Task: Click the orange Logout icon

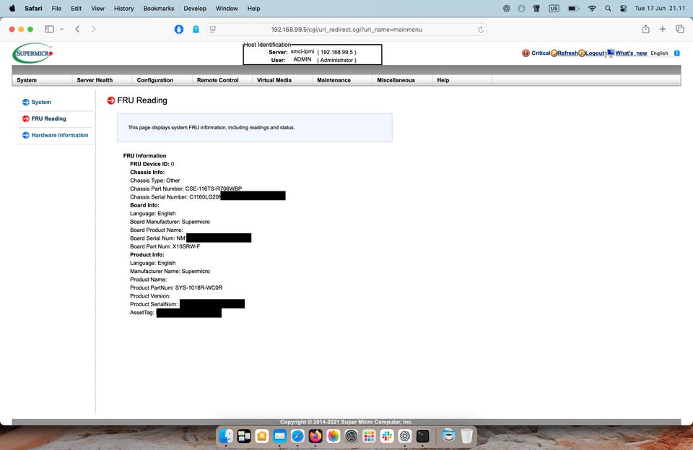Action: (582, 53)
